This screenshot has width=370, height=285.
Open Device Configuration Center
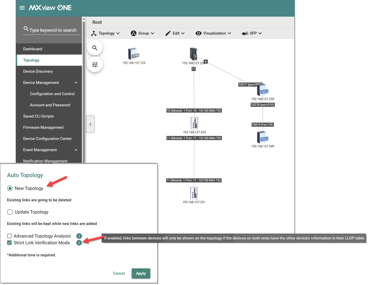click(49, 138)
